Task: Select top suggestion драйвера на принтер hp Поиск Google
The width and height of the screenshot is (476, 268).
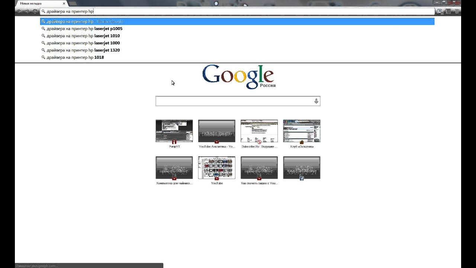Action: click(x=237, y=22)
